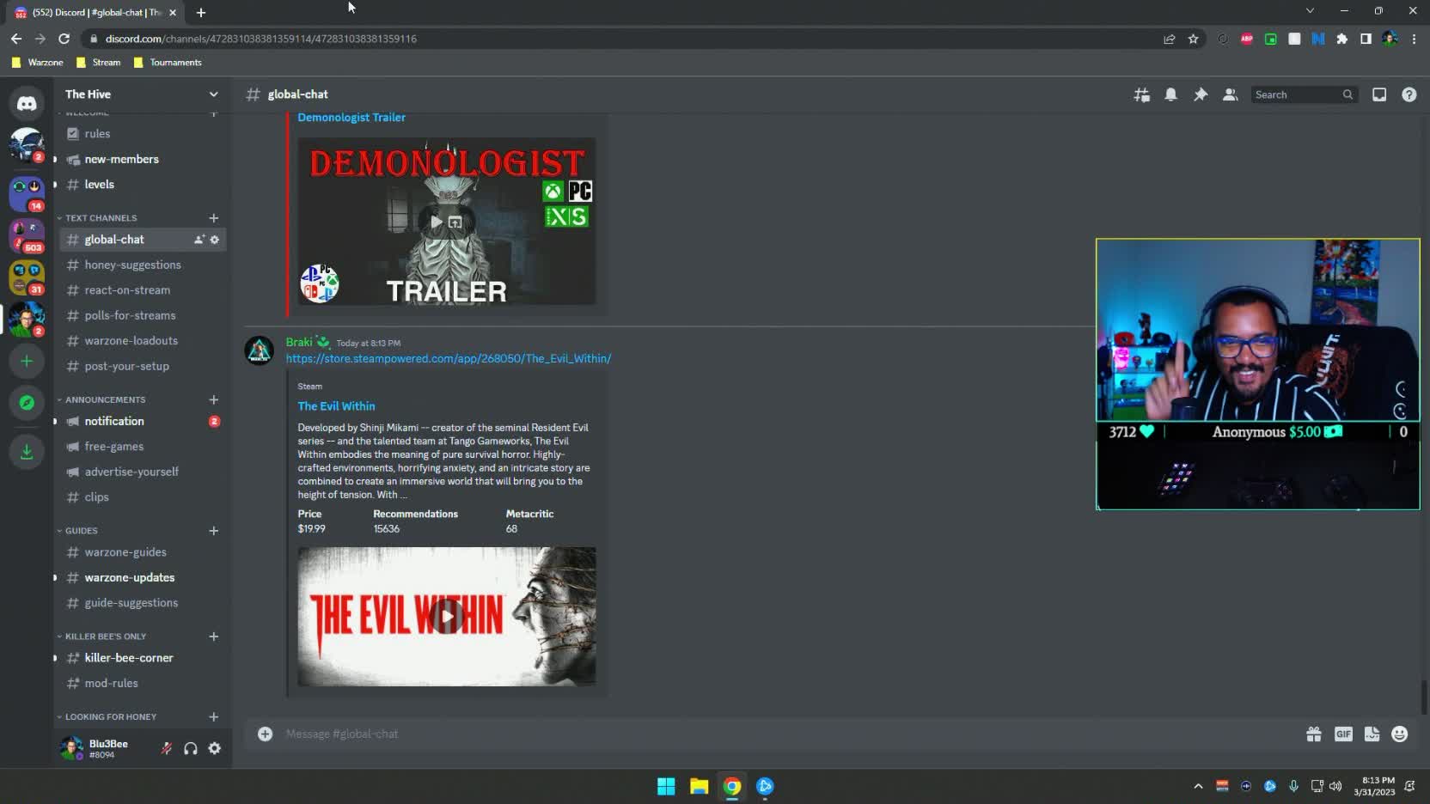
Task: Open polls-for-streams channel
Action: [x=142, y=315]
